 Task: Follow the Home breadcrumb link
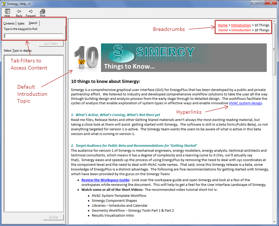click(x=223, y=25)
